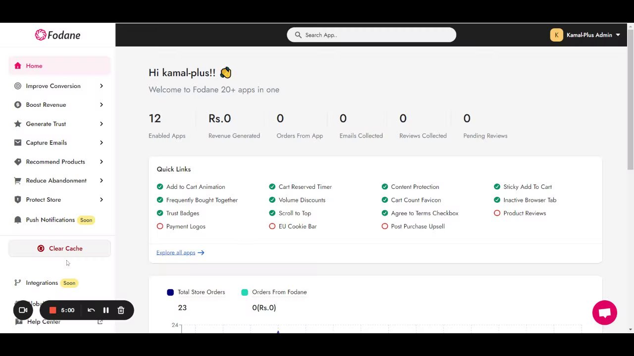Click the Search App input field
The image size is (634, 356).
click(371, 35)
